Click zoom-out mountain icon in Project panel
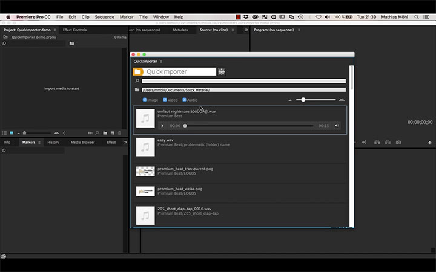The height and width of the screenshot is (272, 436). [19, 133]
